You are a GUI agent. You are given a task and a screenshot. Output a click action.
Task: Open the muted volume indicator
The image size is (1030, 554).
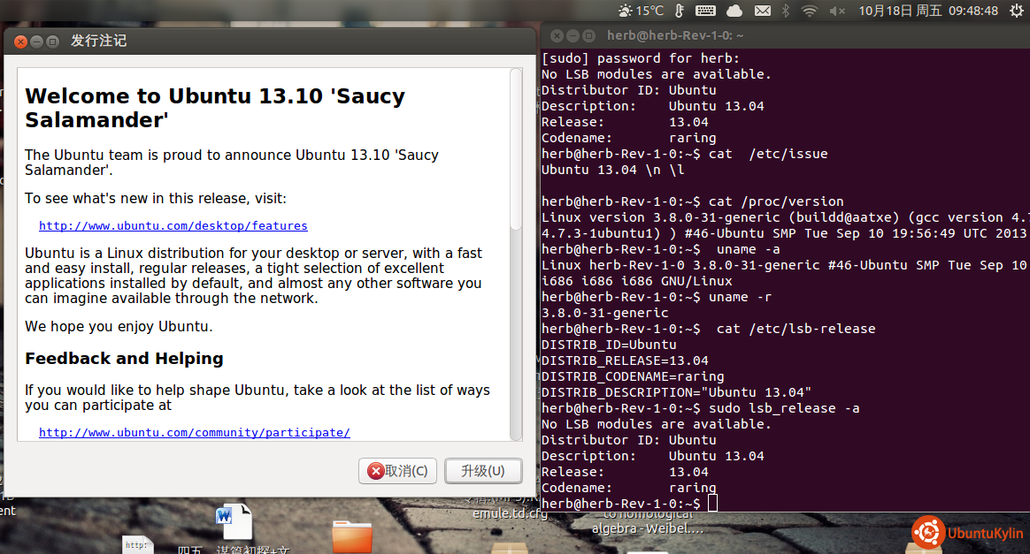coord(836,11)
